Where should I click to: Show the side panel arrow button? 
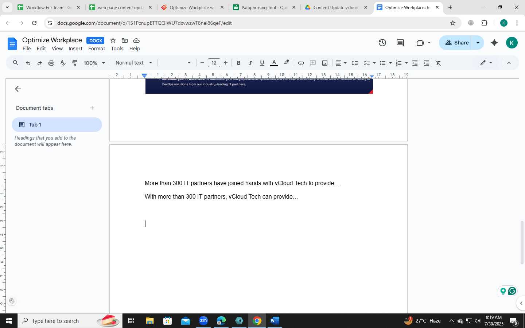coord(521,303)
